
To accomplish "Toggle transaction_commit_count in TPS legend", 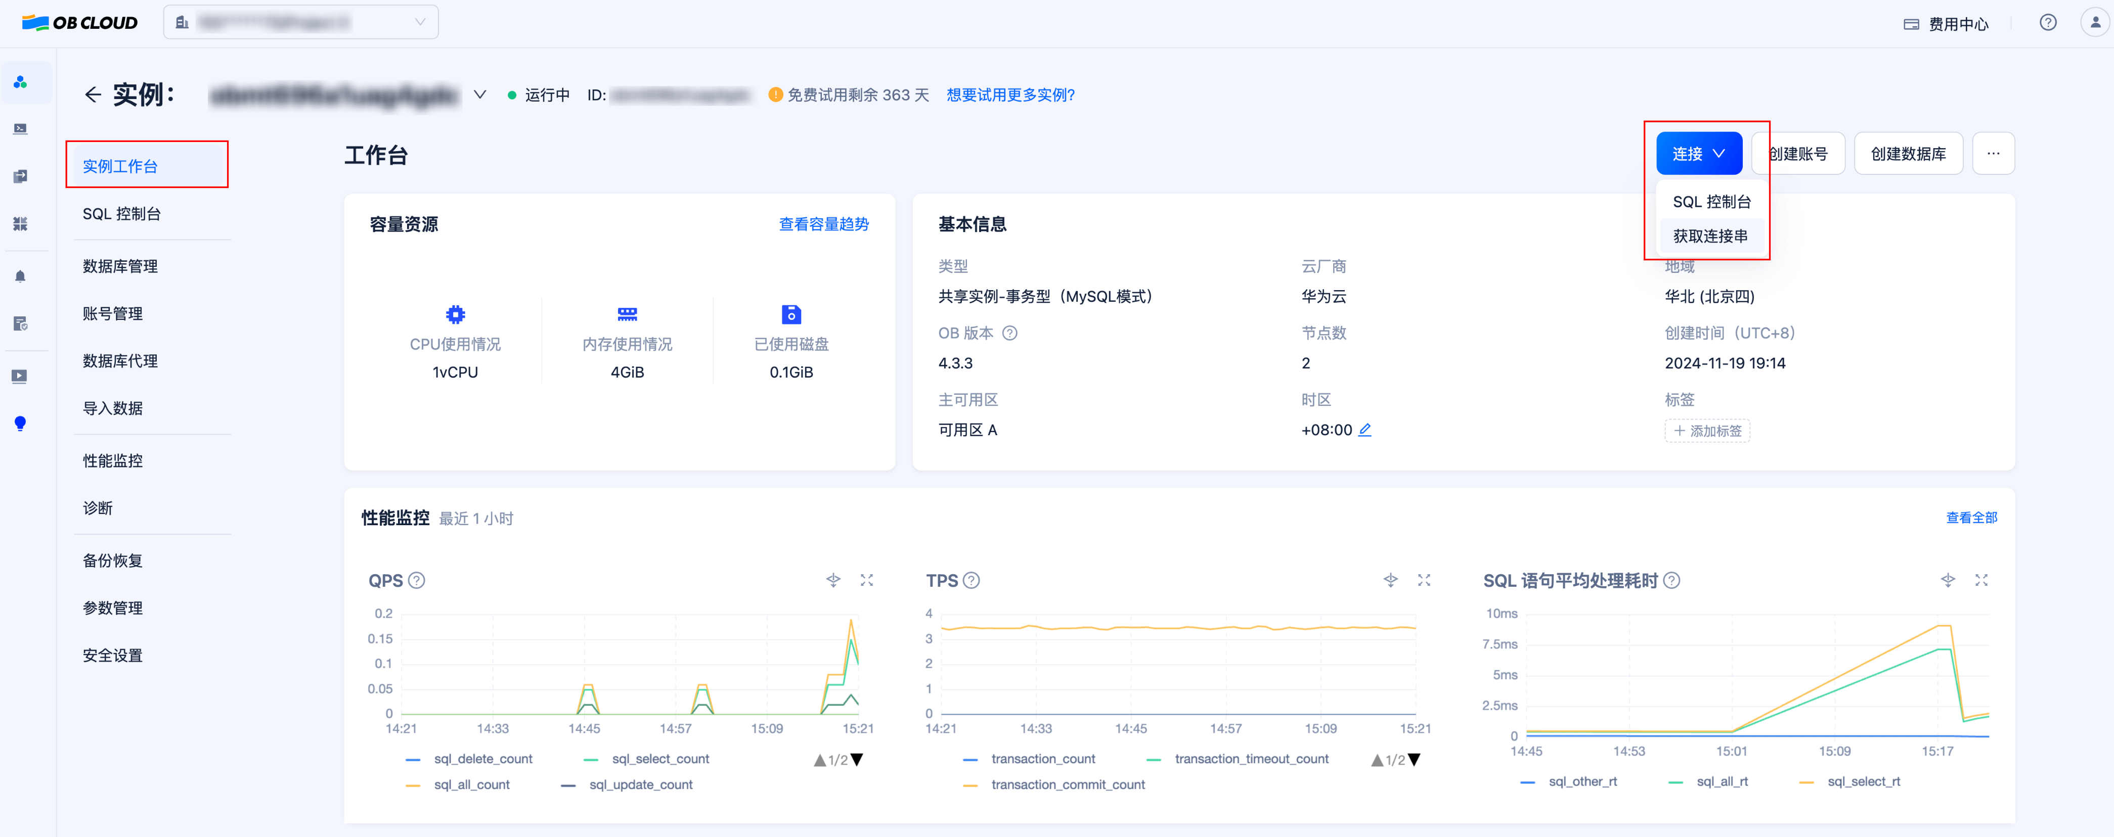I will (1068, 784).
